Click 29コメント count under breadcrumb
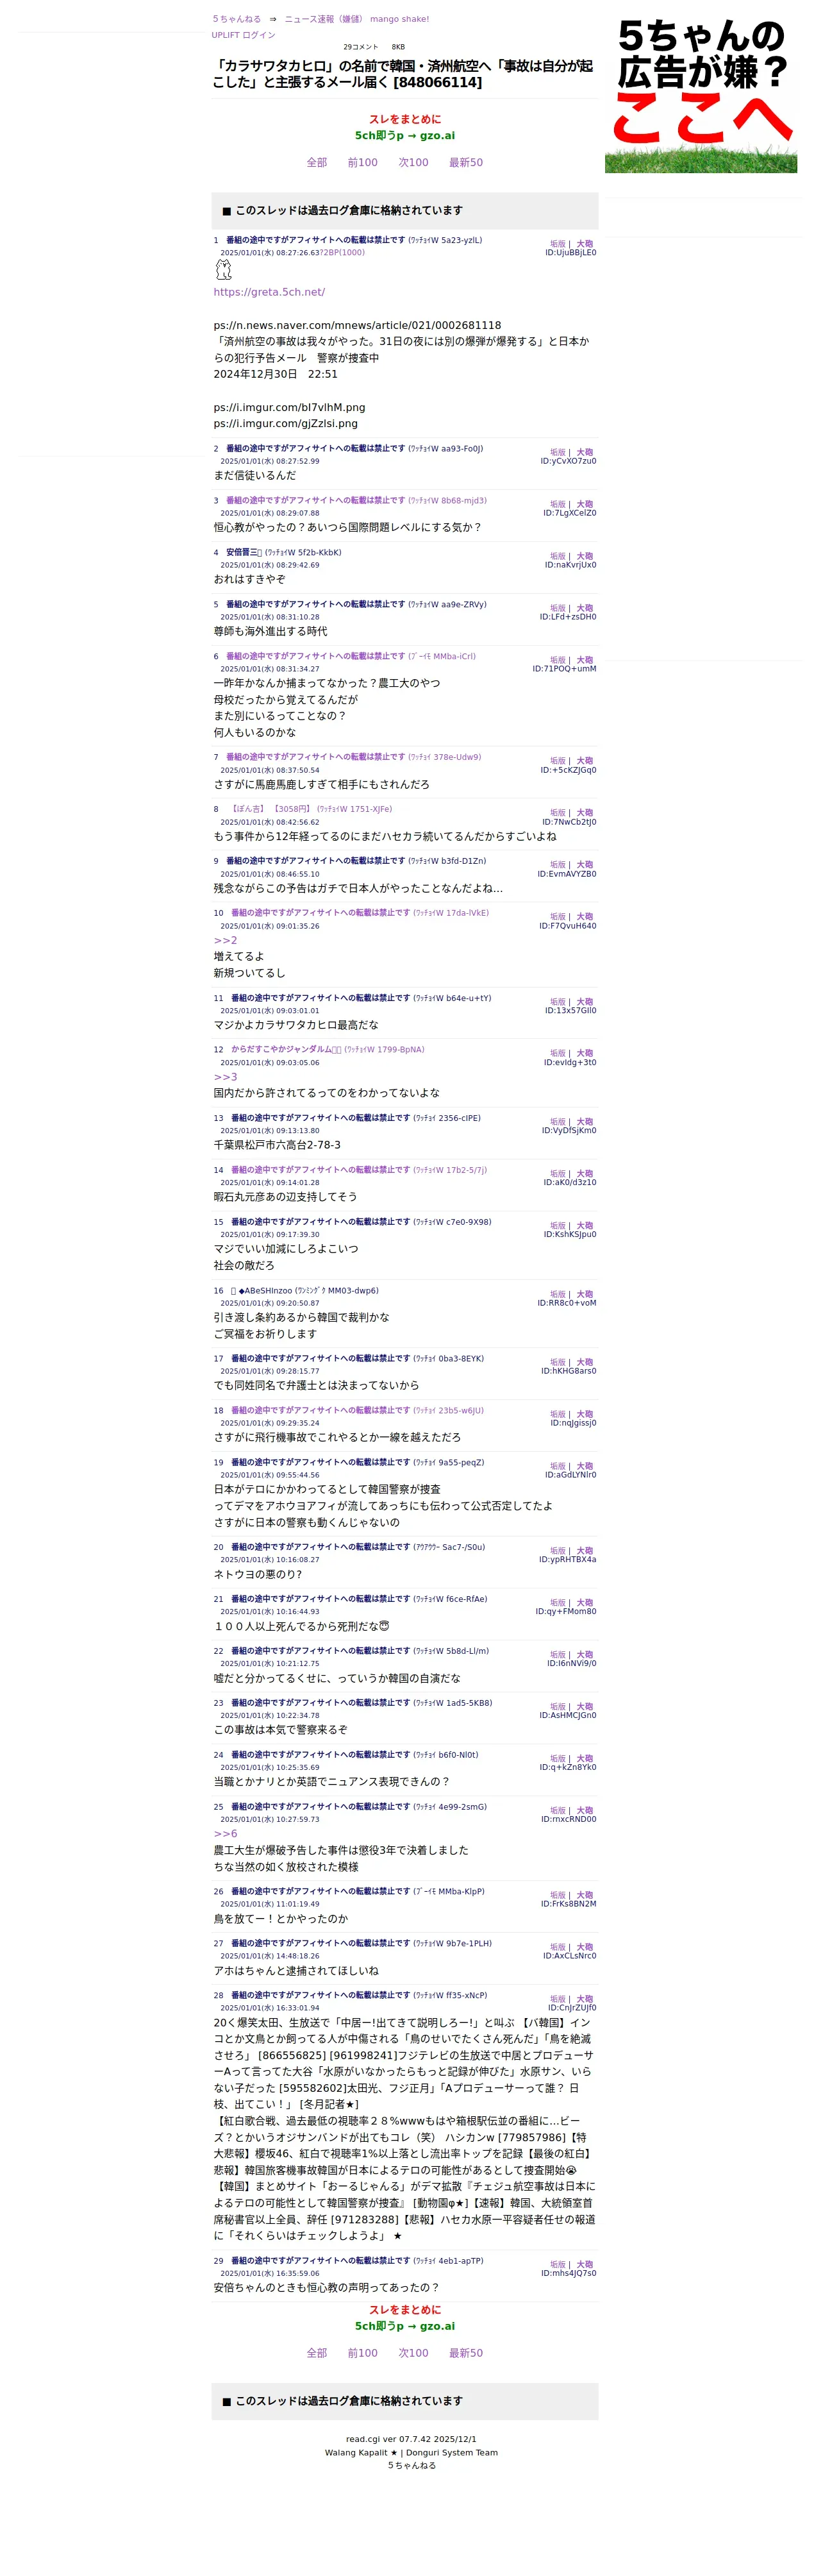 361,47
